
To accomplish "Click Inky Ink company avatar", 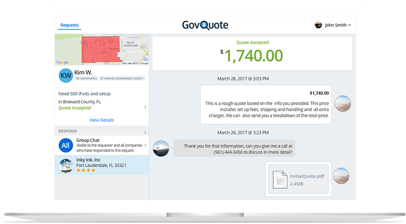I will point(66,166).
